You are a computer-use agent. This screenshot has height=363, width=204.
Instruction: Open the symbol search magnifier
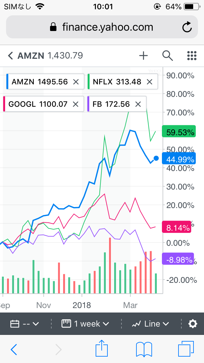(167, 56)
